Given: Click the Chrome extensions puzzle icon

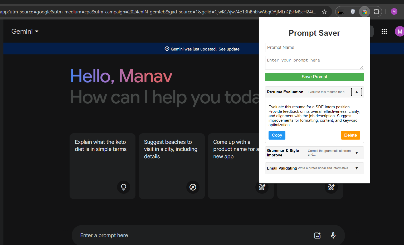Looking at the screenshot, I should point(376,12).
